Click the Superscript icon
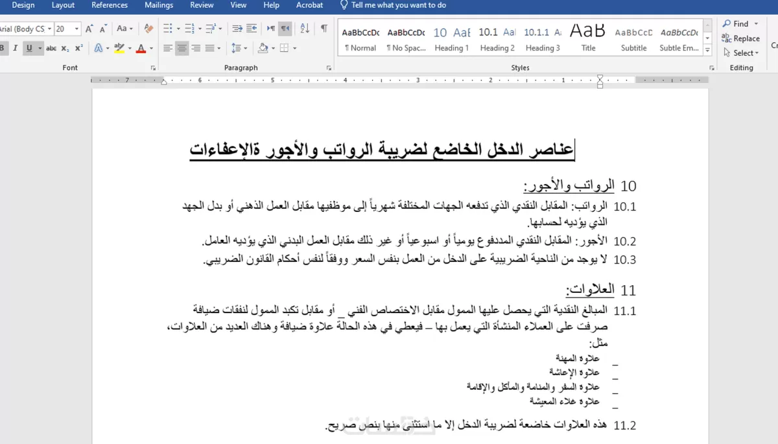 coord(79,47)
